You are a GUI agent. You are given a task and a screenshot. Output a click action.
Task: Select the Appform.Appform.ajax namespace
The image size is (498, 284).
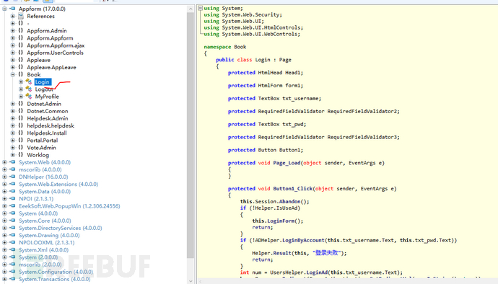coord(56,45)
